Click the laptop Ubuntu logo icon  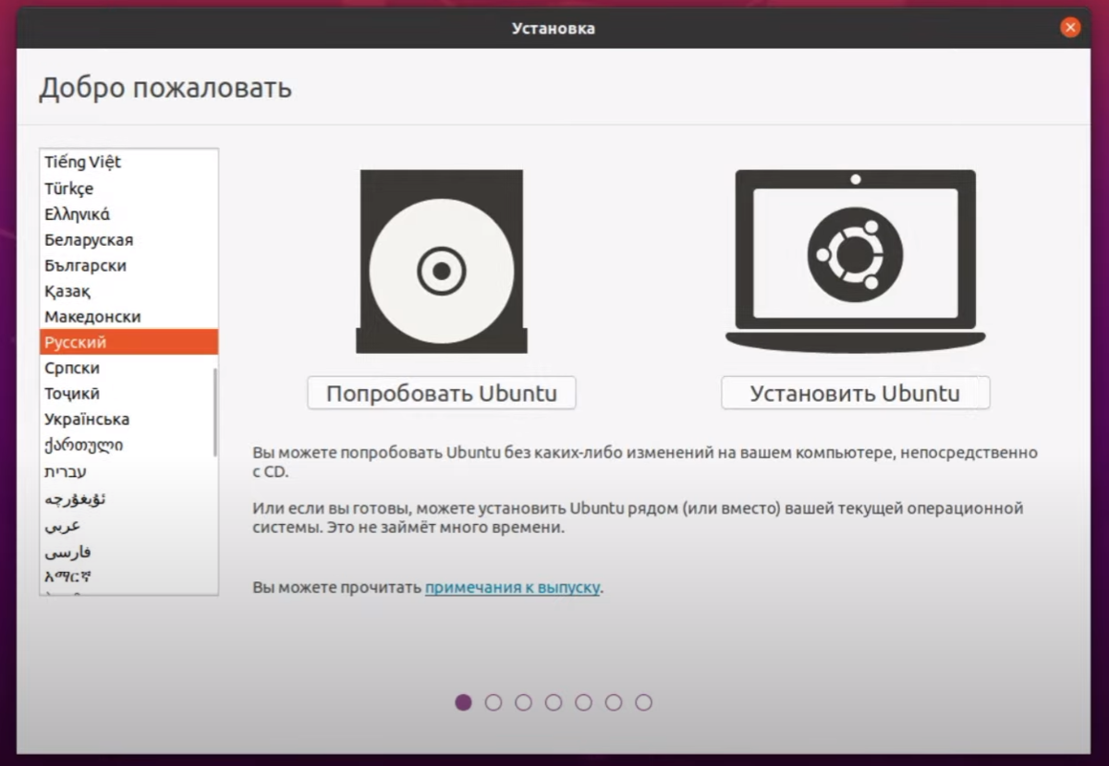[x=855, y=261]
